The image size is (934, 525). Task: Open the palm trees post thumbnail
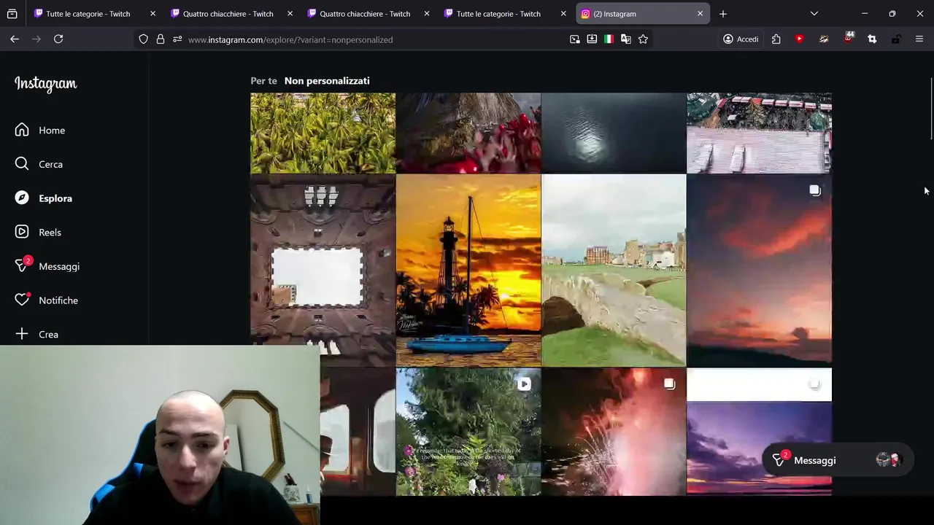(323, 133)
